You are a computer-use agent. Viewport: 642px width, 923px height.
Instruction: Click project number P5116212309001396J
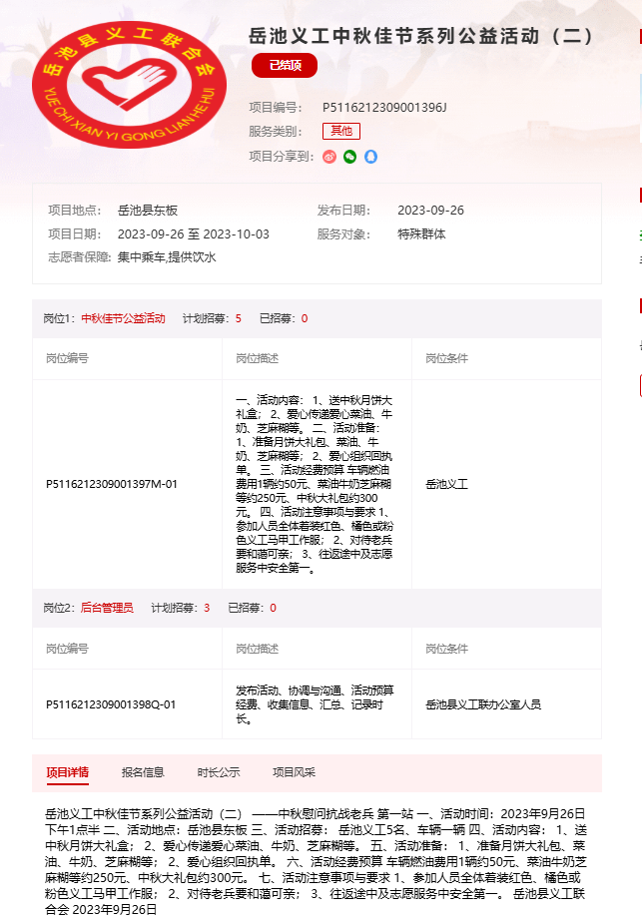click(x=384, y=107)
